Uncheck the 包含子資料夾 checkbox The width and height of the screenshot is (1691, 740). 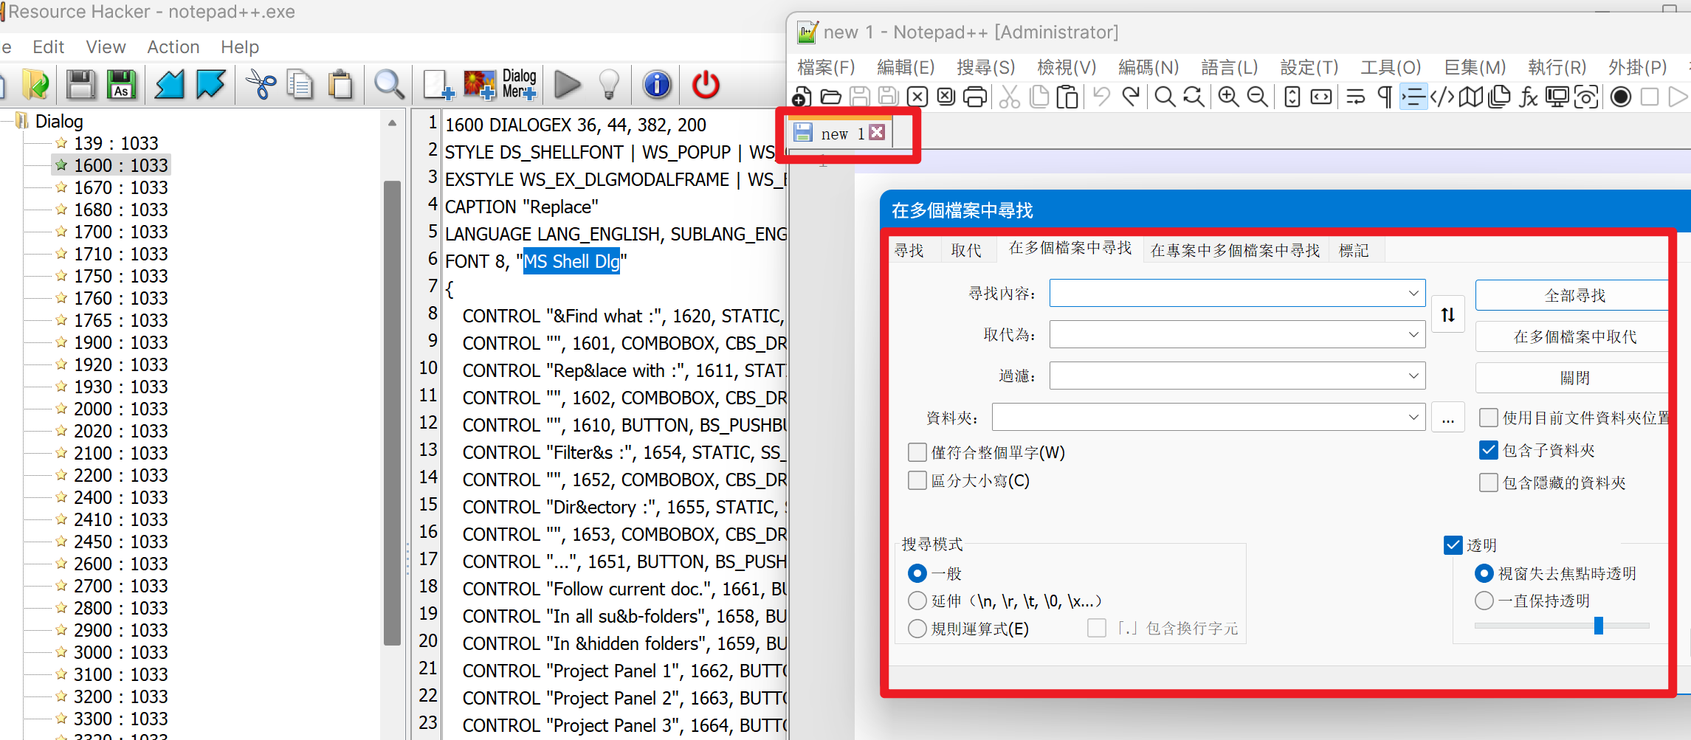(x=1488, y=450)
